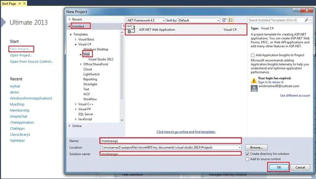The image size is (316, 179).
Task: Click Sign in to renew it link
Action: 271,82
